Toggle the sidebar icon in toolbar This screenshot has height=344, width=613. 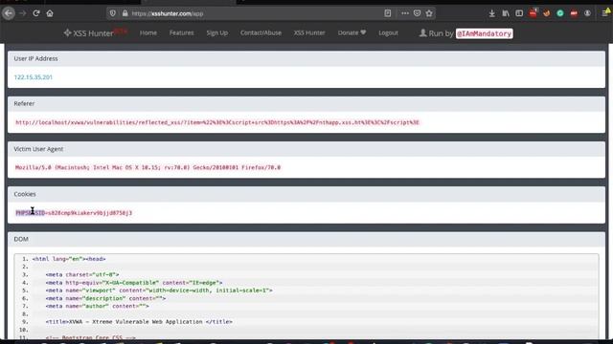[519, 13]
